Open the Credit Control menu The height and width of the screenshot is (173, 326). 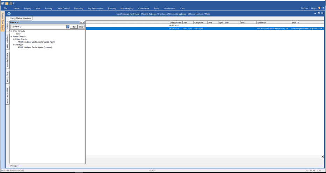(x=63, y=8)
